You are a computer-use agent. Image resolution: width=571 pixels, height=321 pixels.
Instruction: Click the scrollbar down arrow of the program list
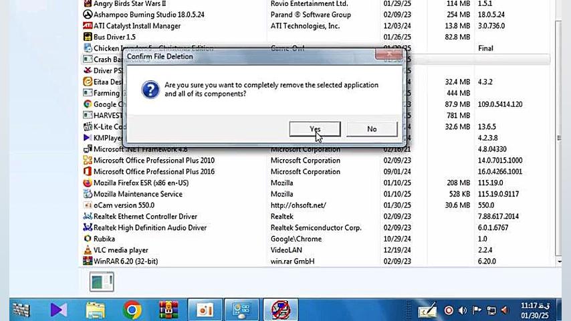click(558, 261)
